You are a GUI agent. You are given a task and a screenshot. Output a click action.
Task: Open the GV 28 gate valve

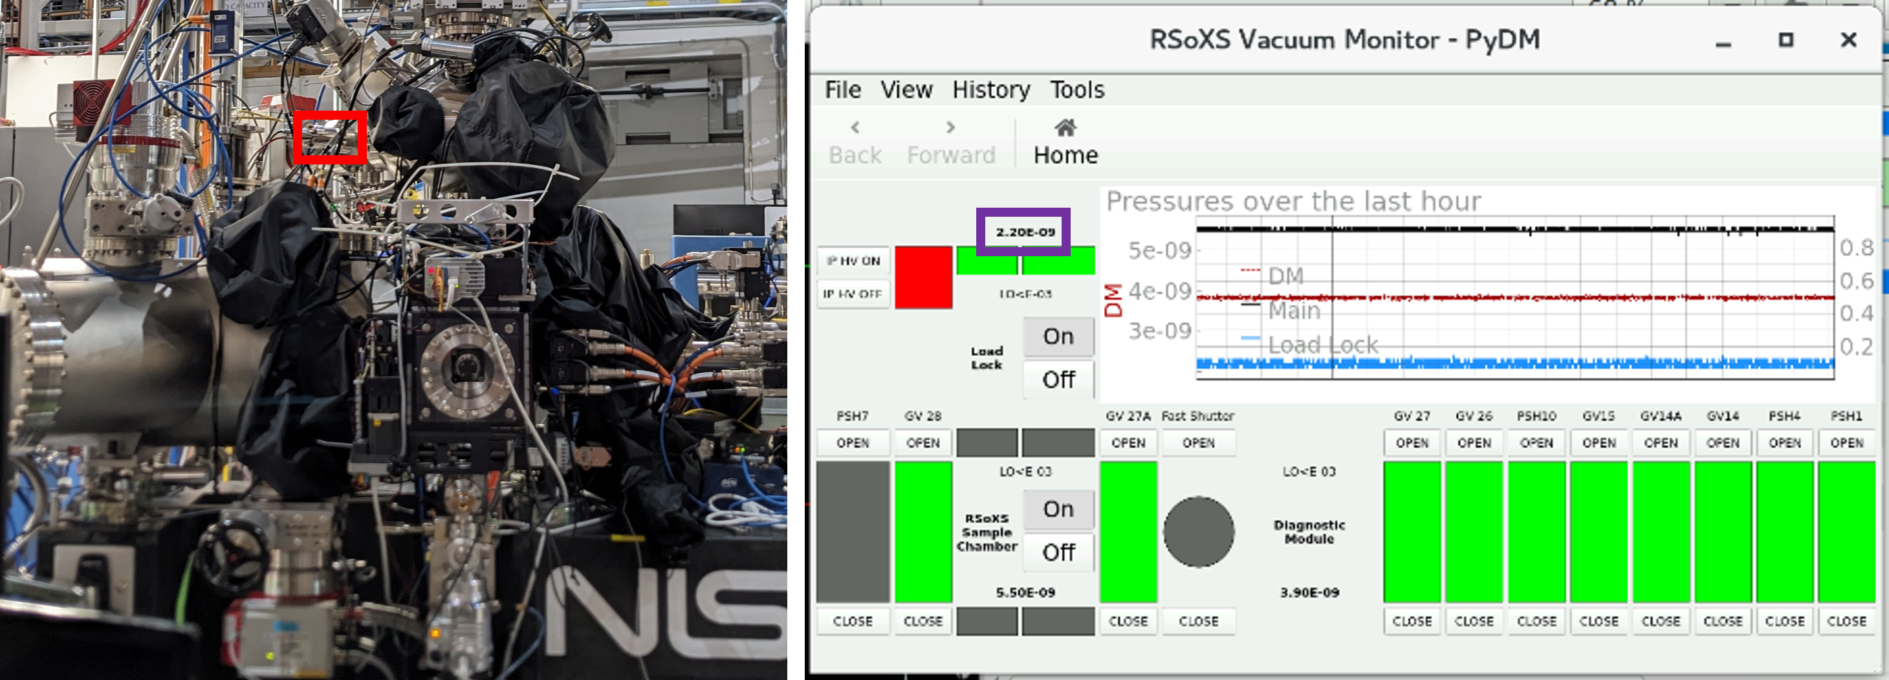pos(923,443)
